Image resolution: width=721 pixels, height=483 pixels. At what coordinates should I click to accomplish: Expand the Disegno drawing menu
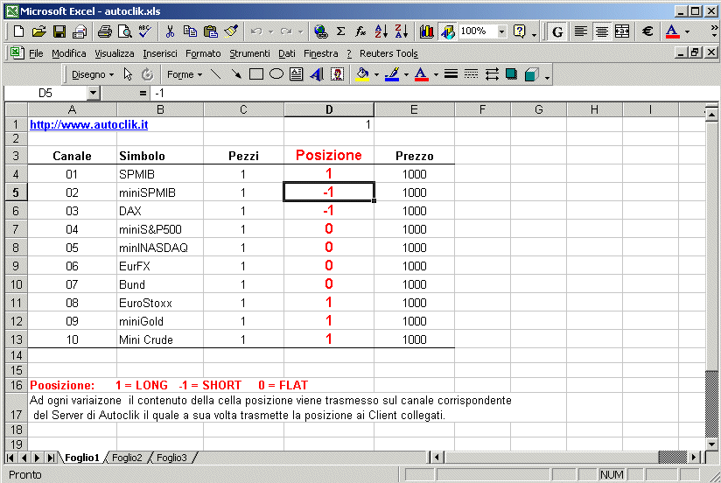click(x=93, y=74)
